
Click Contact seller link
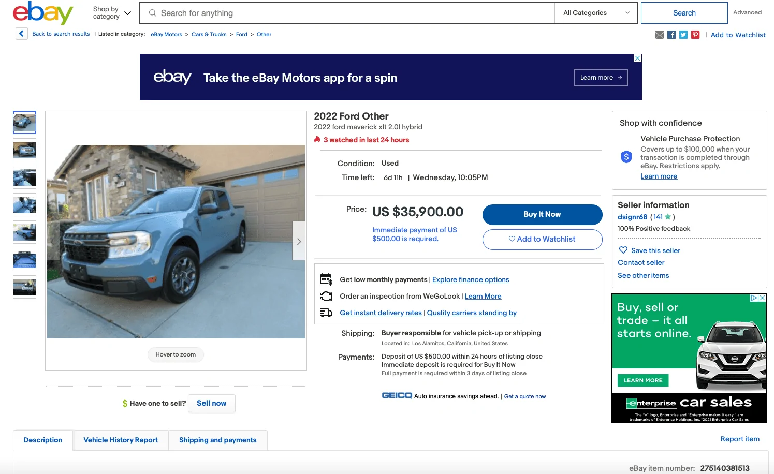click(x=641, y=263)
